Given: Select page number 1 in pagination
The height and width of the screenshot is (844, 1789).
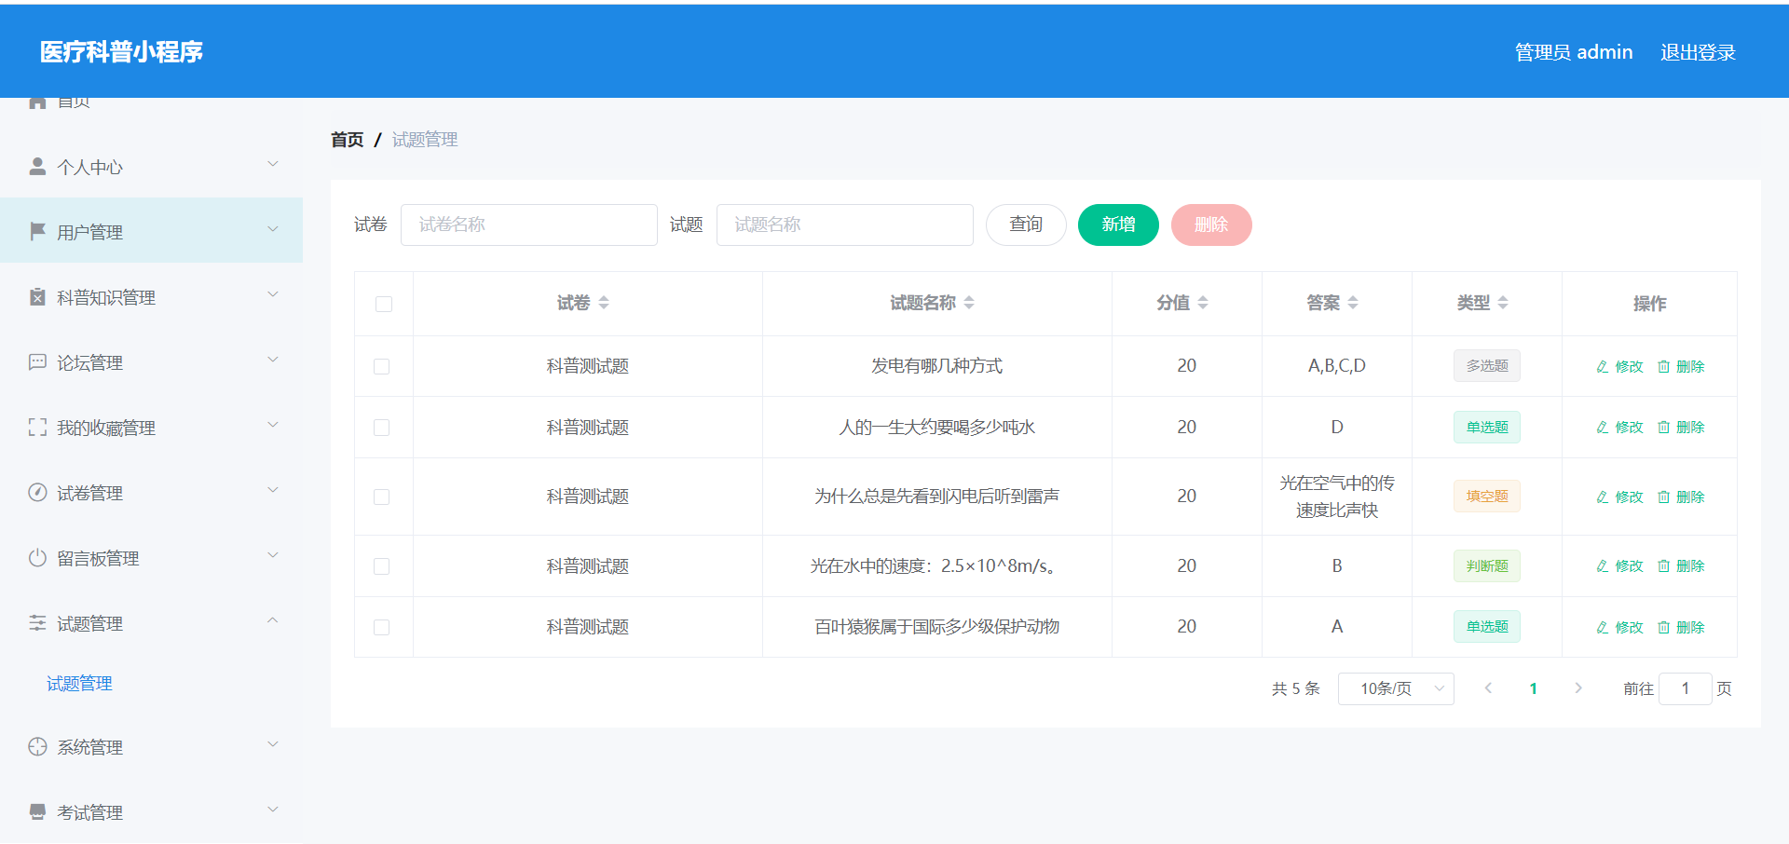Looking at the screenshot, I should tap(1533, 688).
